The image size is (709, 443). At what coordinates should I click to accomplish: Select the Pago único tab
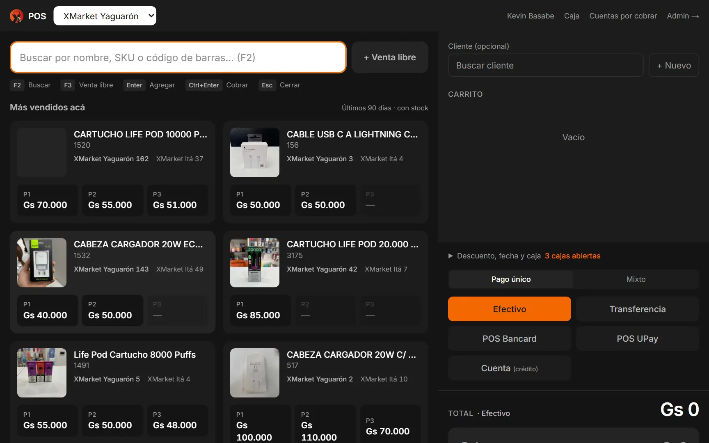[x=511, y=279]
